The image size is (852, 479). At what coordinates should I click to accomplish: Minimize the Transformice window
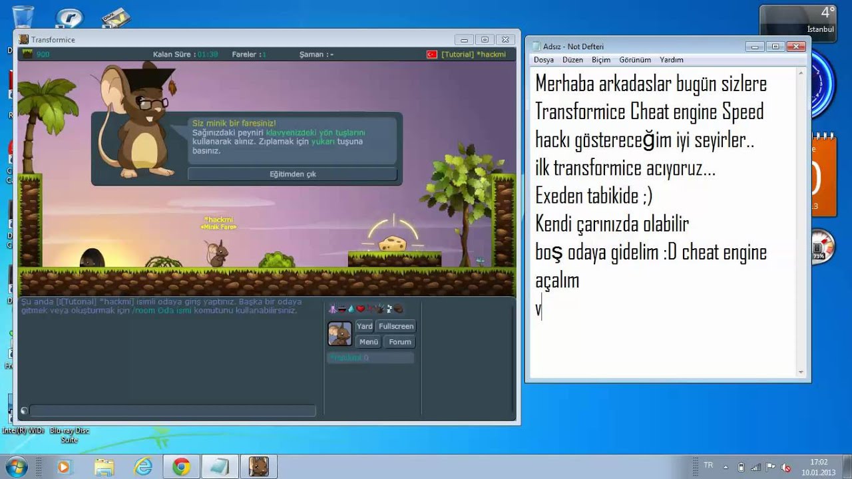tap(465, 40)
